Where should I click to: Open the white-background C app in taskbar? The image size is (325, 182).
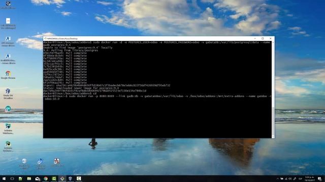pyautogui.click(x=79, y=178)
